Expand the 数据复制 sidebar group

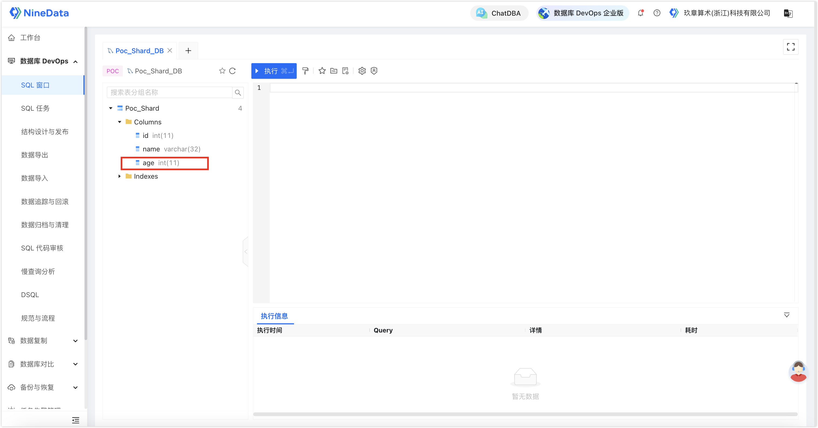coord(76,341)
